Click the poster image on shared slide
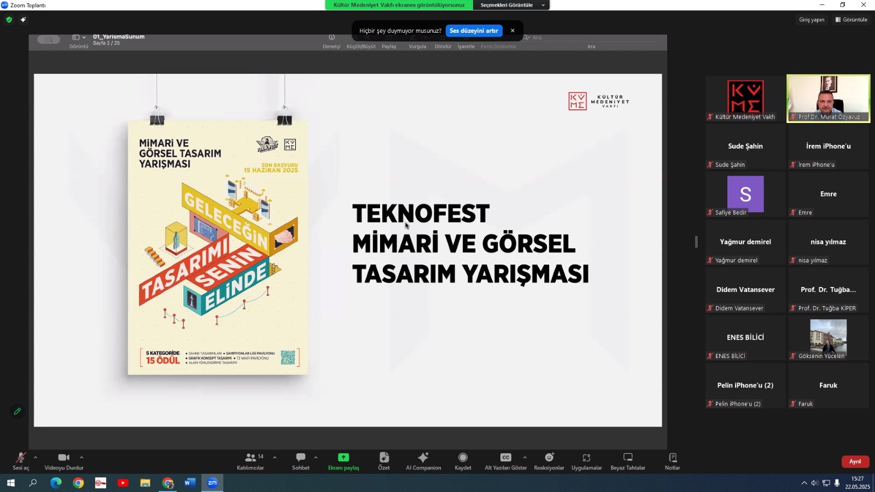Image resolution: width=875 pixels, height=492 pixels. pos(218,247)
